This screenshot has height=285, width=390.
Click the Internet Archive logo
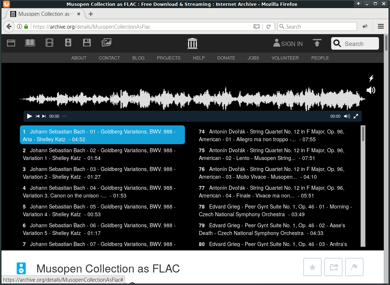192,43
